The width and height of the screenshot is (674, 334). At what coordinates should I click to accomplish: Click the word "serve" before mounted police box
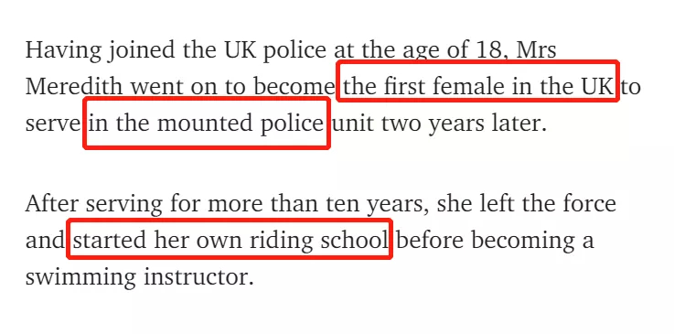tap(53, 125)
